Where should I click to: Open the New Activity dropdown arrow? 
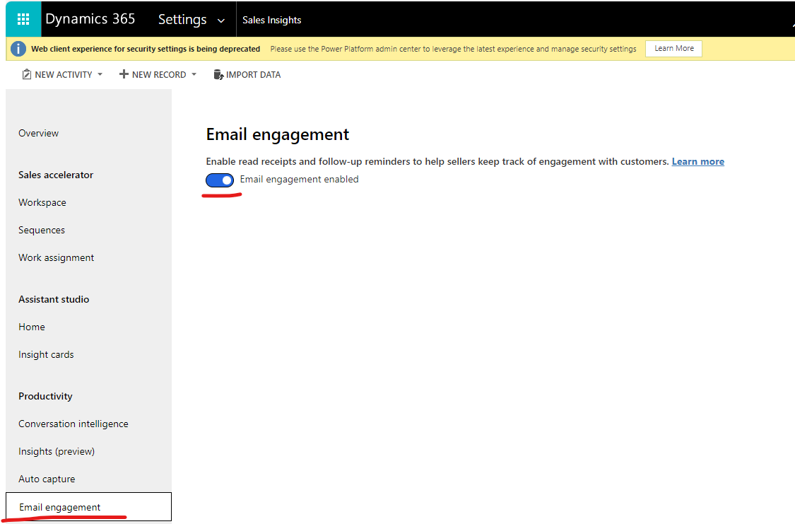(x=100, y=74)
